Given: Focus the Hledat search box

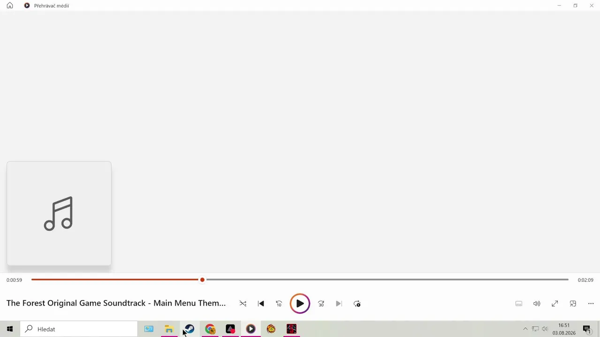Looking at the screenshot, I should pos(79,329).
